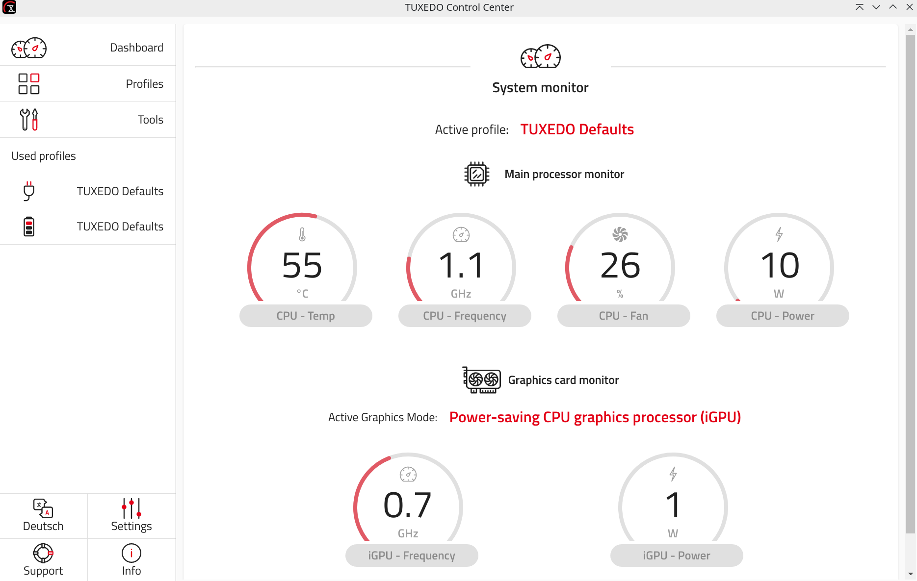Click the Power-saving CPU graphics processor (iGPU) text
Screen dimensions: 917x581
pyautogui.click(x=595, y=417)
